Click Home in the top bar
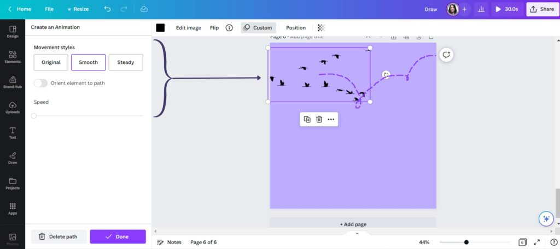The image size is (560, 249). (x=24, y=9)
